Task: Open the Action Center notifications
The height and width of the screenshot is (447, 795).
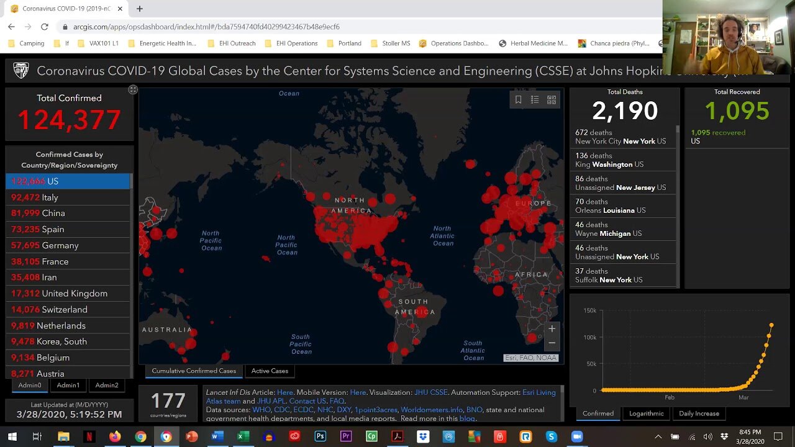Action: 778,436
